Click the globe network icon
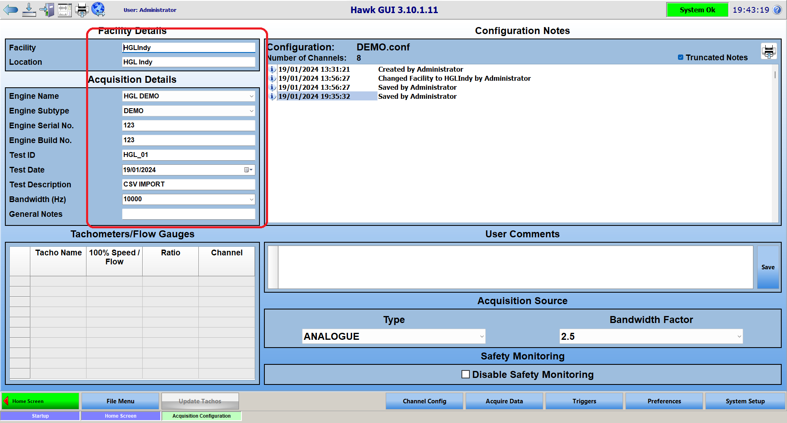787x423 pixels. coord(98,9)
